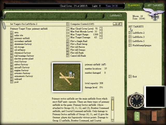Open the Set Targets tab
This screenshot has height=125, width=166.
coord(155,5)
